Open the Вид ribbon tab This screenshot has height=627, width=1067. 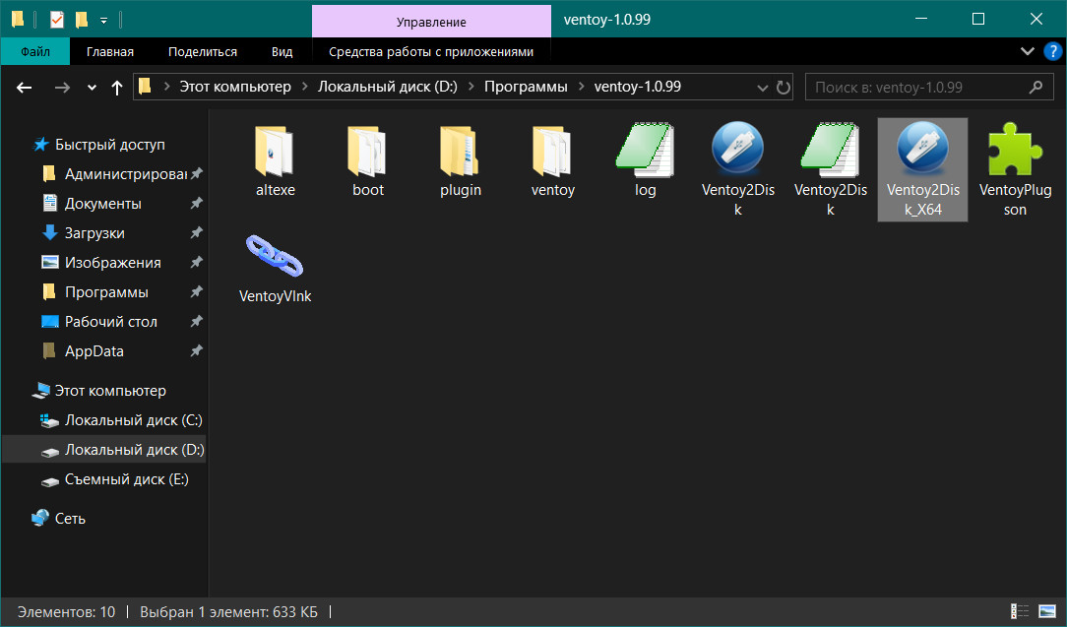click(x=282, y=52)
